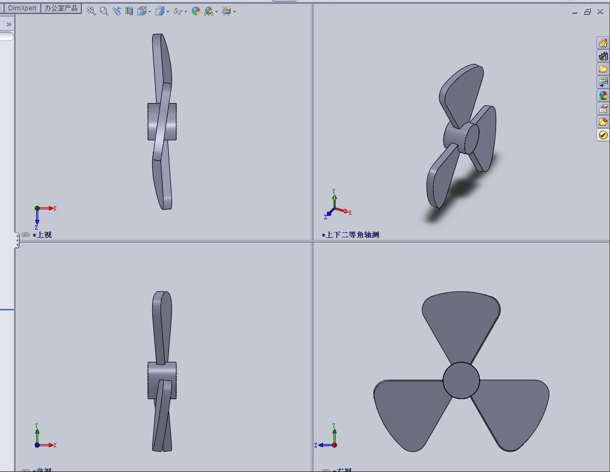Toggle the Section View tool
Viewport: 610px width, 472px height.
click(x=129, y=12)
